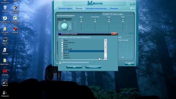Click the small icon under recording meter
176x99 pixels.
pos(123,57)
